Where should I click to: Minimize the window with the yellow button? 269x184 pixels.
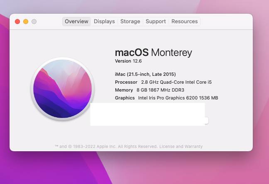26,22
